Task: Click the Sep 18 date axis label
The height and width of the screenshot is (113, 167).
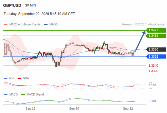Action: (x=30, y=108)
